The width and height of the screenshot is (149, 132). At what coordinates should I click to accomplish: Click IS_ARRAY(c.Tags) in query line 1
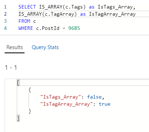(62, 7)
